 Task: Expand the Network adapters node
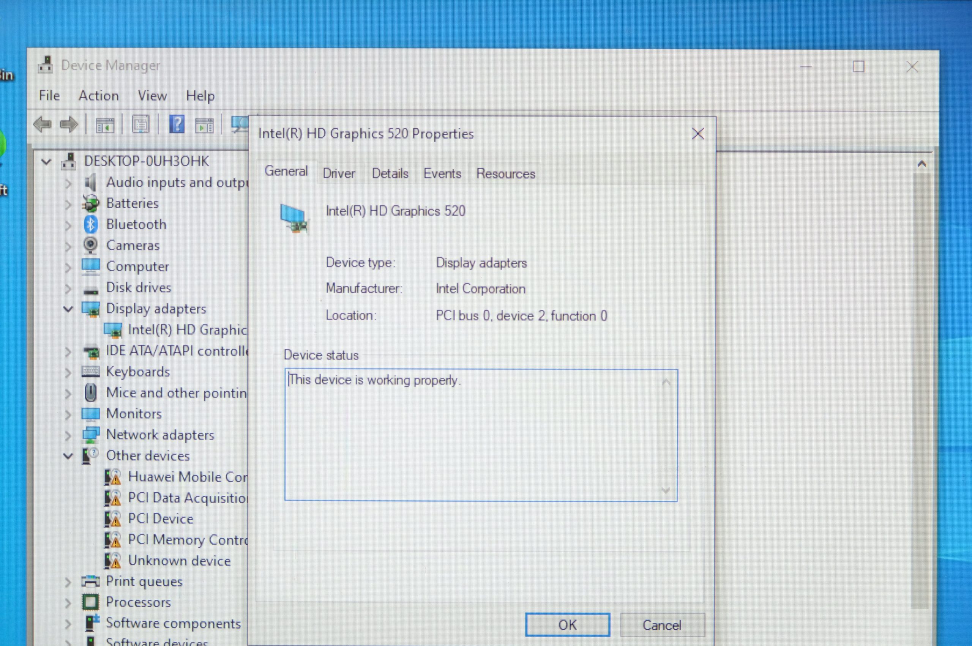click(x=68, y=435)
